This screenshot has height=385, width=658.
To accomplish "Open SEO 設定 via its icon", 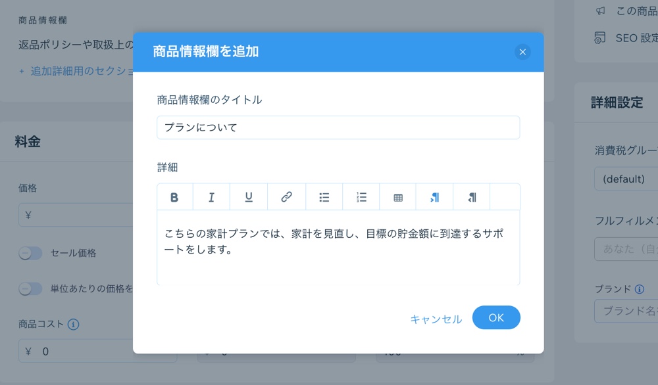I will pyautogui.click(x=599, y=38).
